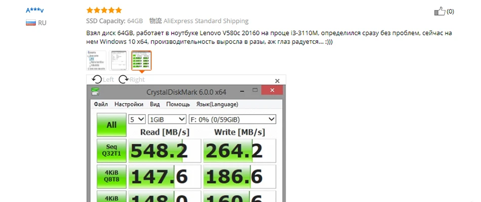Click the 147.6 read result
481x202 pixels.
(165, 177)
